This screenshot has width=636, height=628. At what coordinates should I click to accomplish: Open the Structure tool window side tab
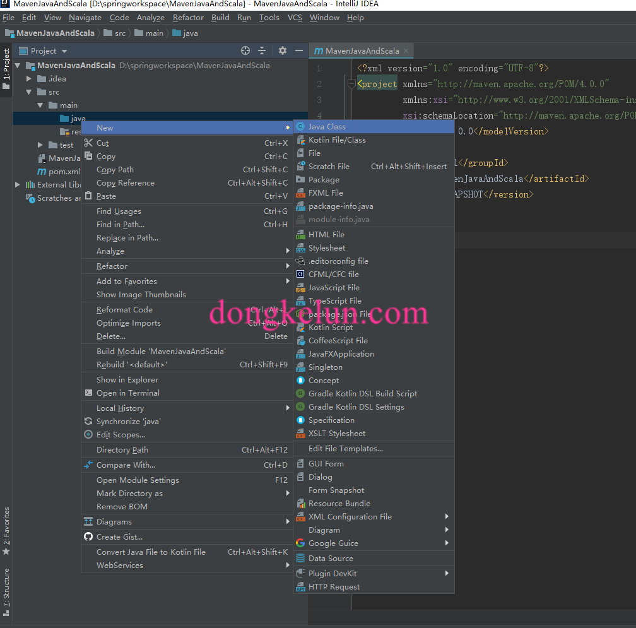click(6, 592)
